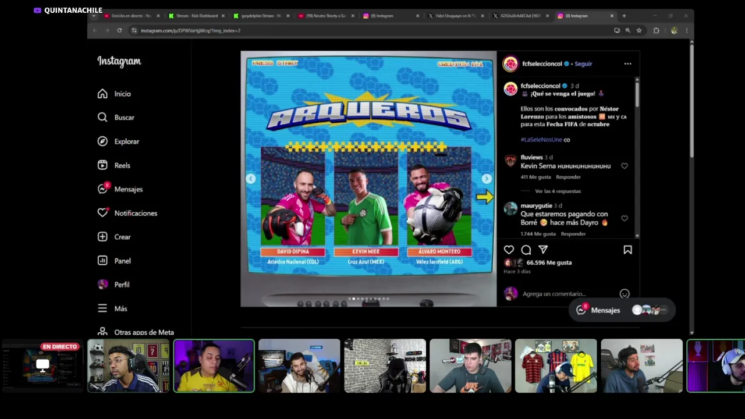This screenshot has height=419, width=745.
Task: Open floating Mensajes button
Action: [x=622, y=310]
